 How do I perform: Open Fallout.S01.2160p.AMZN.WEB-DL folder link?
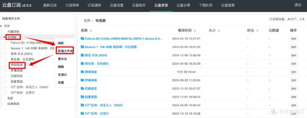click(x=124, y=39)
